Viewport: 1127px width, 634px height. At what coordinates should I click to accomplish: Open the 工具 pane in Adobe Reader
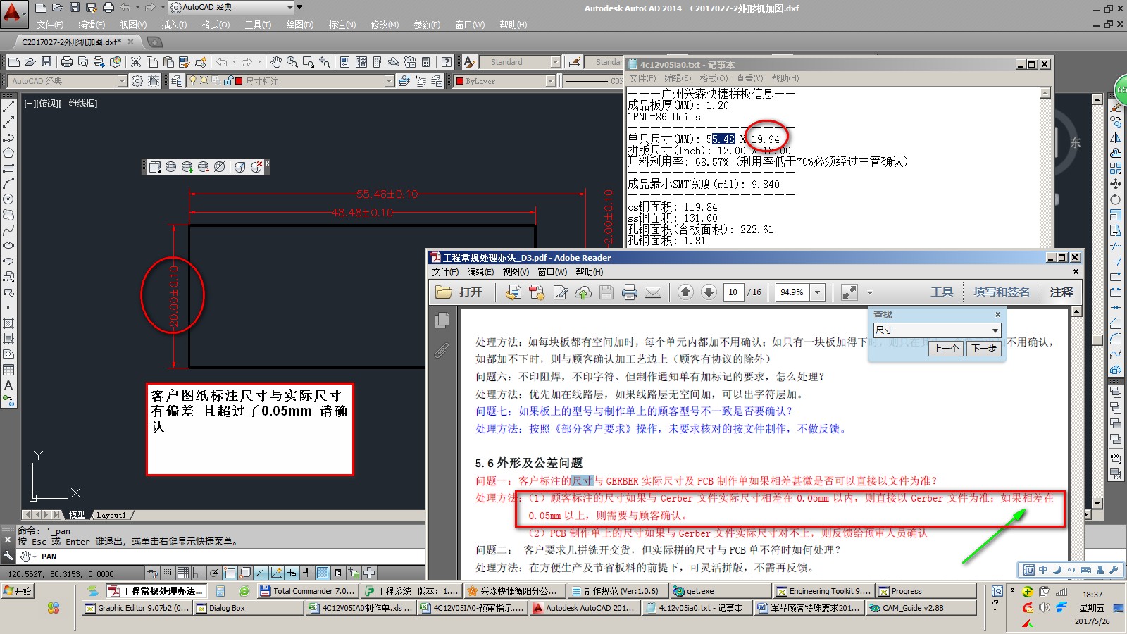(x=942, y=292)
